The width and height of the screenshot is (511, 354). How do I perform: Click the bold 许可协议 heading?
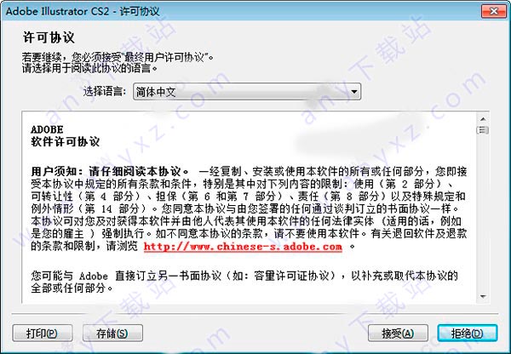tap(49, 37)
